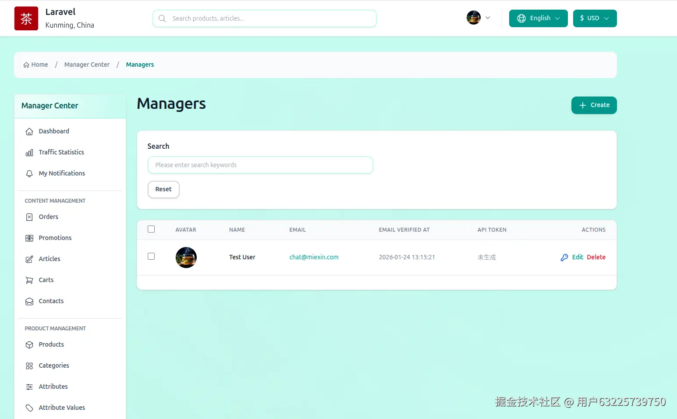Click the My Notifications bell icon
The image size is (677, 419).
(29, 173)
